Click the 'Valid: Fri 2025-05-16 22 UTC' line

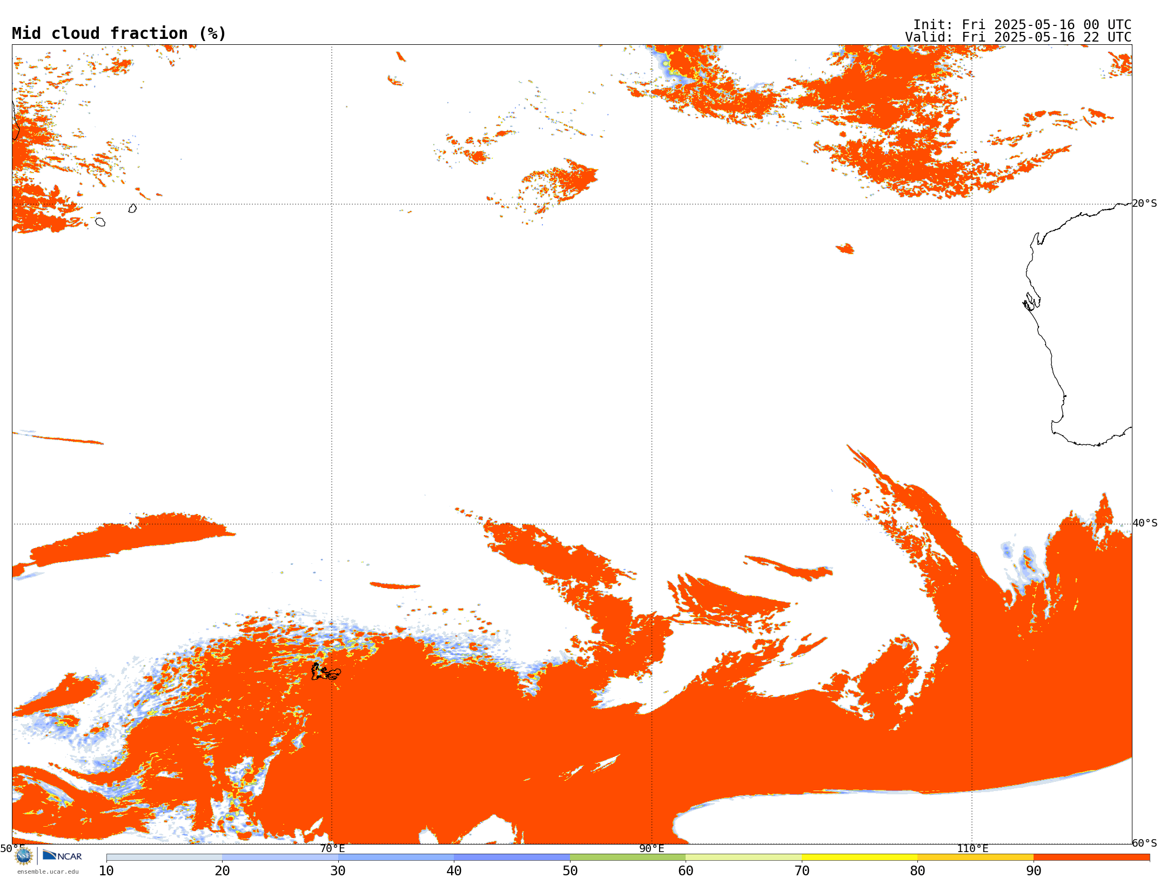tap(1018, 37)
